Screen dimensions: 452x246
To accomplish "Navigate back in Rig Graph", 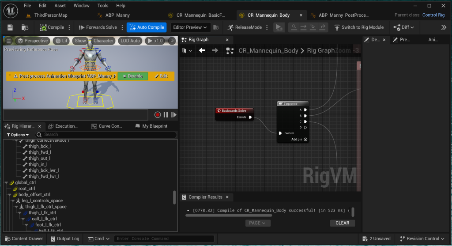I will 202,50.
